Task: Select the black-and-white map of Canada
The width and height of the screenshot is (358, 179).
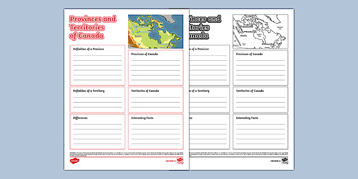Action: point(260,31)
